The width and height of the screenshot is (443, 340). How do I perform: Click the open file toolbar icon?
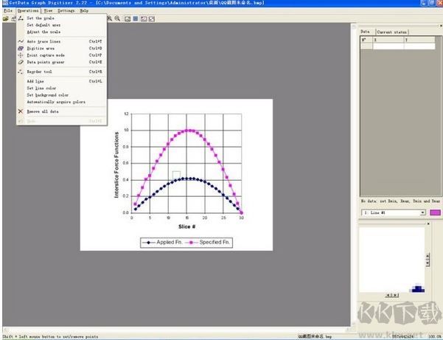tap(5, 18)
